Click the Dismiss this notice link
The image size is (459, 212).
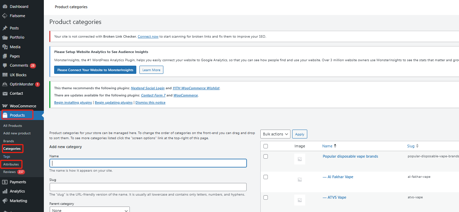pos(150,103)
